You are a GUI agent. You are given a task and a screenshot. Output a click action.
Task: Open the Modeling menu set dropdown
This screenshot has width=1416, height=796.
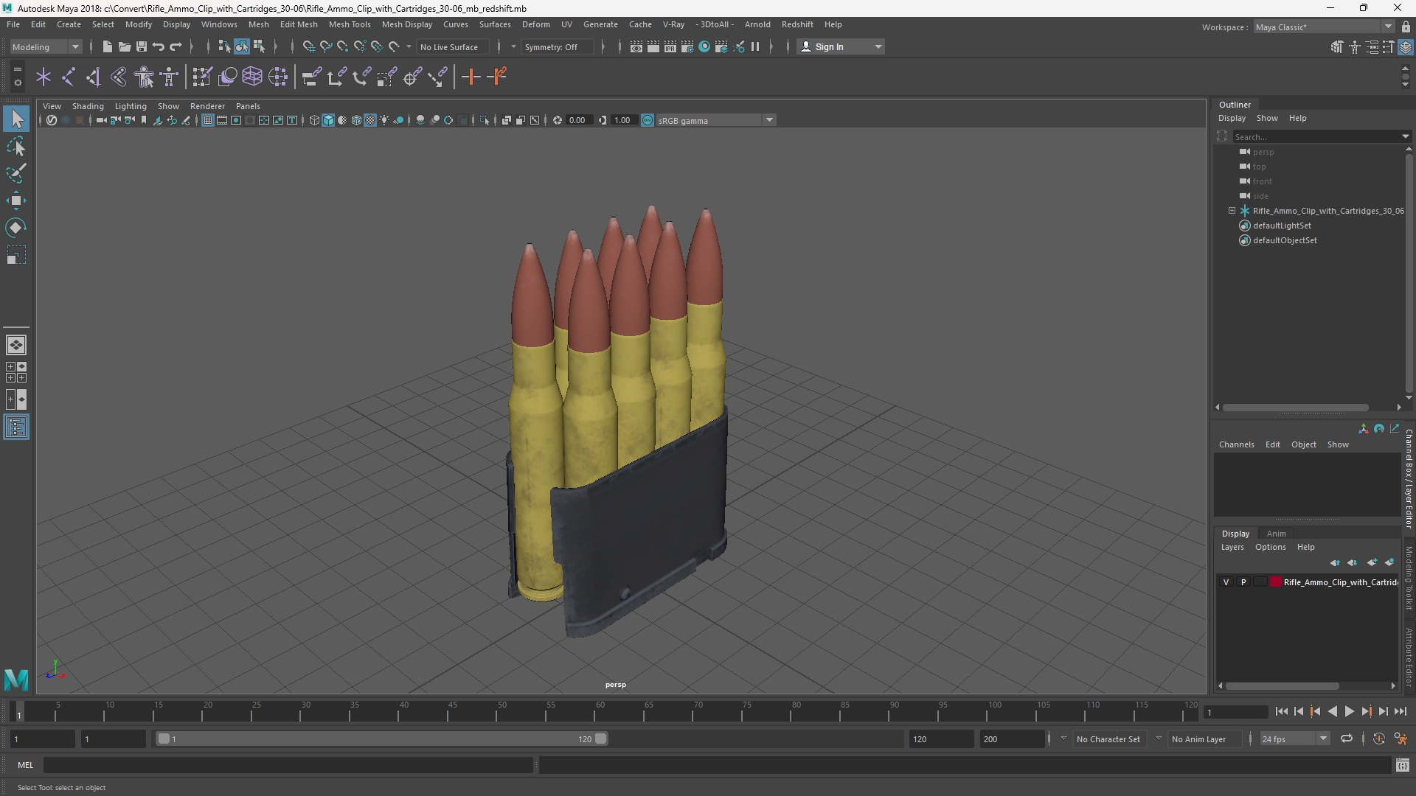(x=46, y=46)
